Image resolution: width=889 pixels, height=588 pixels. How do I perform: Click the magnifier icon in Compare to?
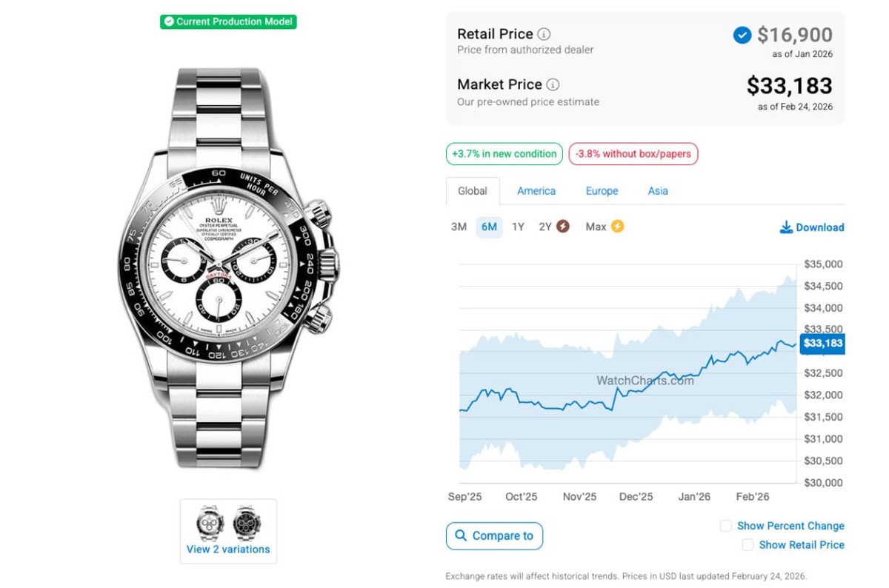pyautogui.click(x=461, y=535)
